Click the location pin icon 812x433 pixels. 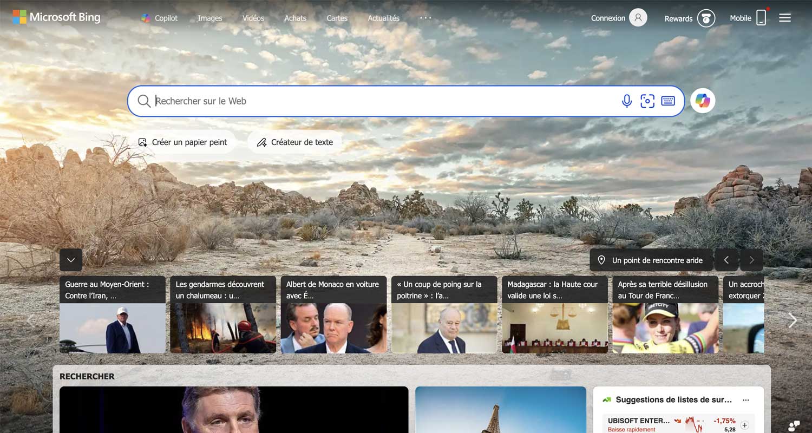point(601,260)
